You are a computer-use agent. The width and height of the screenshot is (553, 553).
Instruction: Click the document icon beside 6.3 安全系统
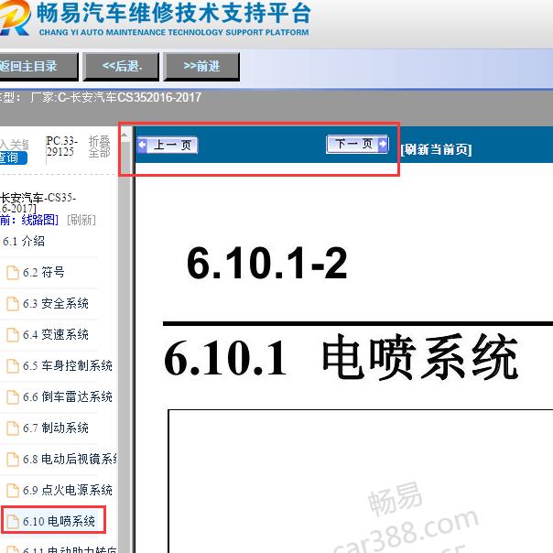13,304
